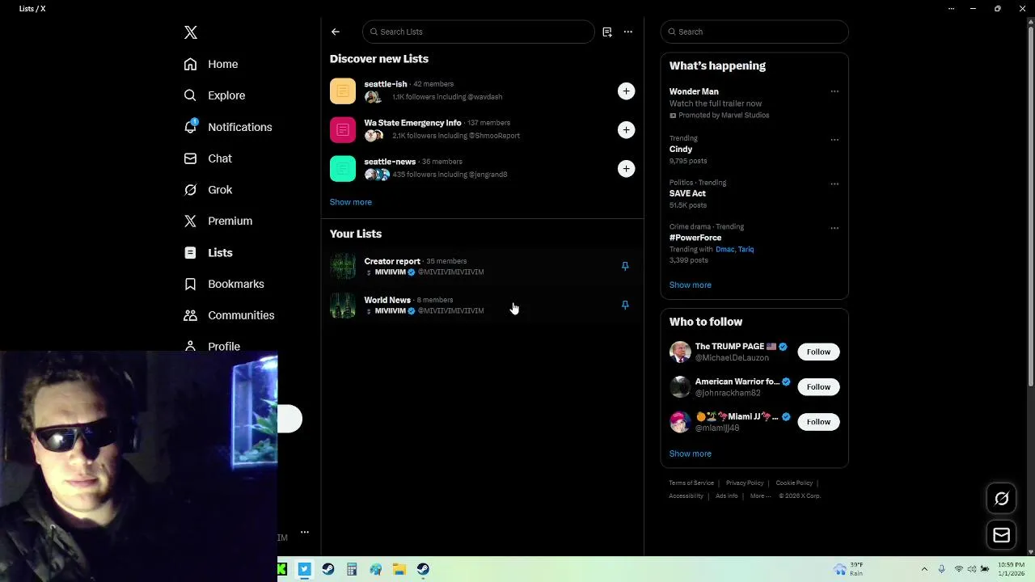Click Show more under Who to follow
Image resolution: width=1035 pixels, height=582 pixels.
coord(691,453)
